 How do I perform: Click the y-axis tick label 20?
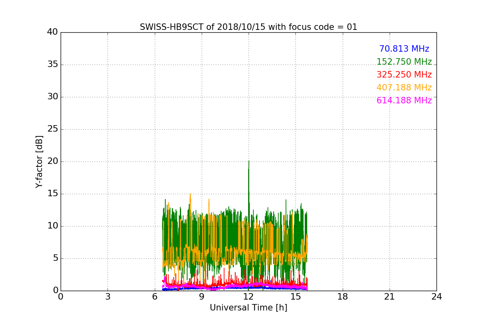pyautogui.click(x=53, y=161)
